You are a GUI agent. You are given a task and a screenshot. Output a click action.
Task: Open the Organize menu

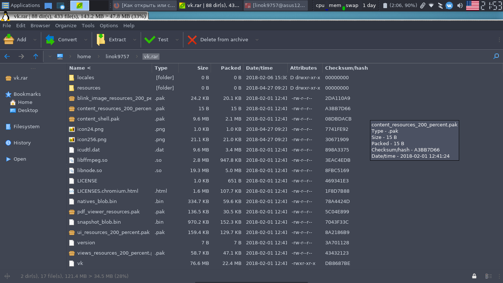66,25
